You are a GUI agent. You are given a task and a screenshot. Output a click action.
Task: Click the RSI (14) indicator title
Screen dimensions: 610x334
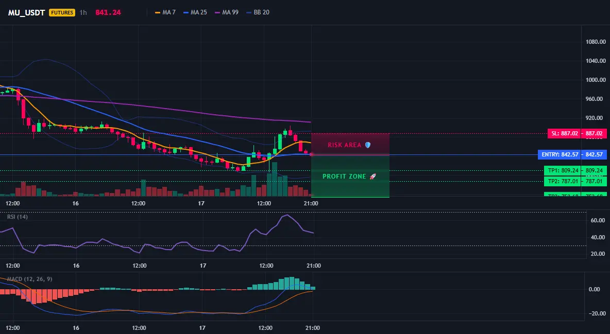pos(18,217)
